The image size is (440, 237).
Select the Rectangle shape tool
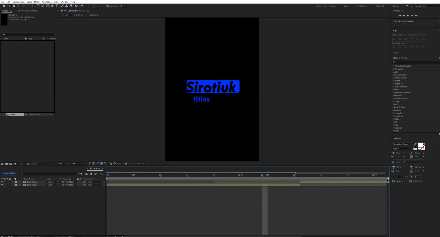pos(48,6)
